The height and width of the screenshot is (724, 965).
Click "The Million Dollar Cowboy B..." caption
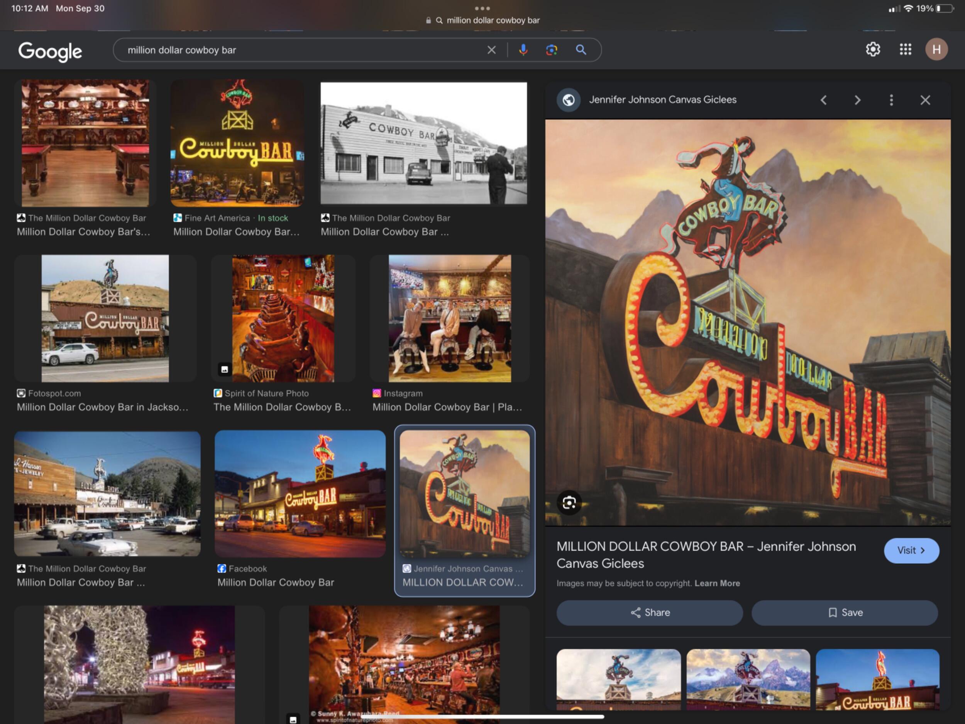click(282, 407)
